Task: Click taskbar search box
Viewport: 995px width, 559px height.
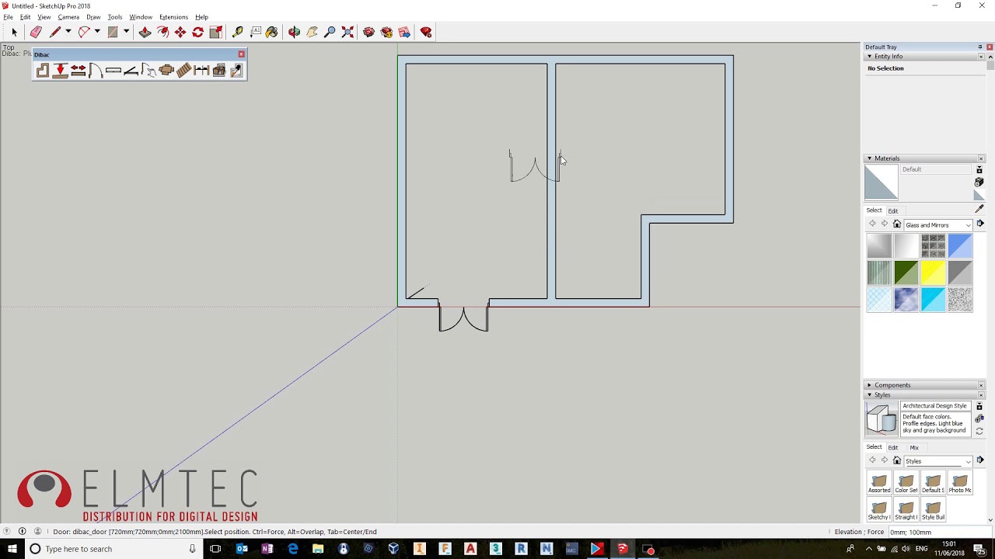Action: 113,549
